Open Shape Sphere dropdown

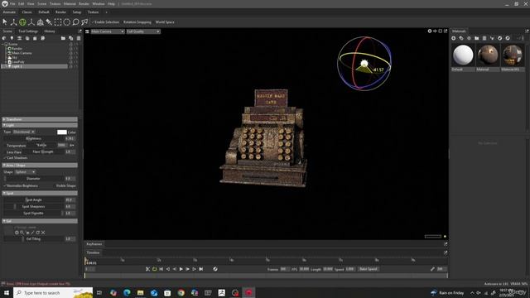[x=25, y=172]
